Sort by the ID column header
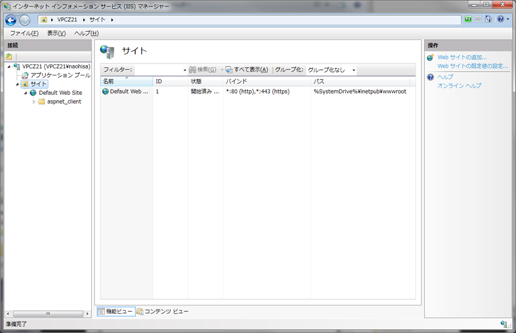This screenshot has height=333, width=516. [x=170, y=81]
